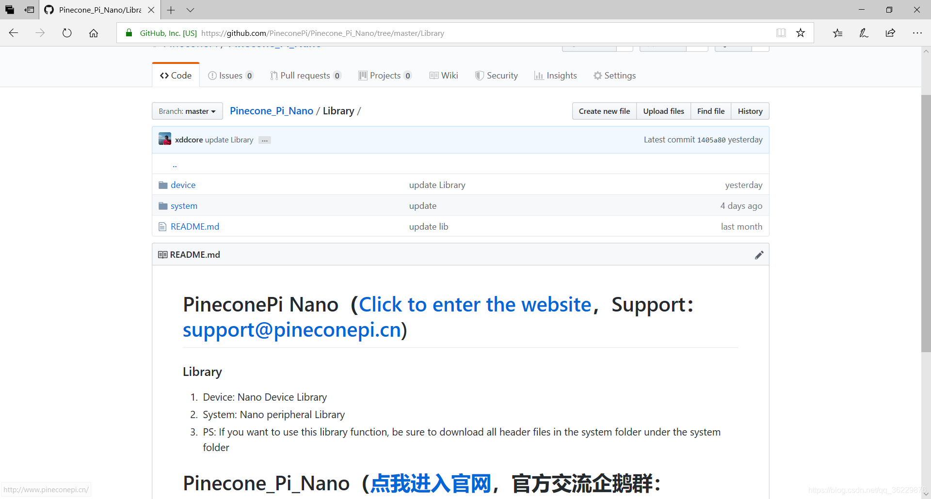The image size is (931, 499).
Task: Click the Chinese official website link
Action: (431, 483)
